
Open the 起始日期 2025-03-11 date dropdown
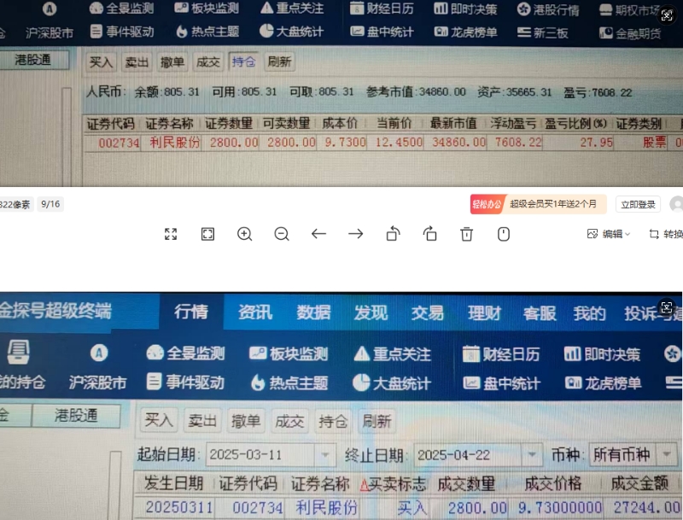click(325, 454)
